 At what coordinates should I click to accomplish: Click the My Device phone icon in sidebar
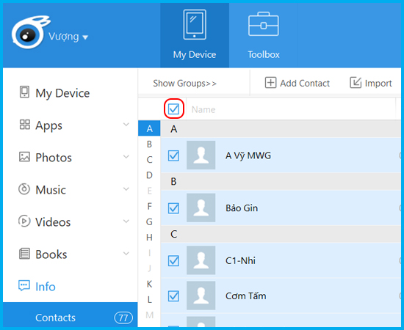point(24,92)
